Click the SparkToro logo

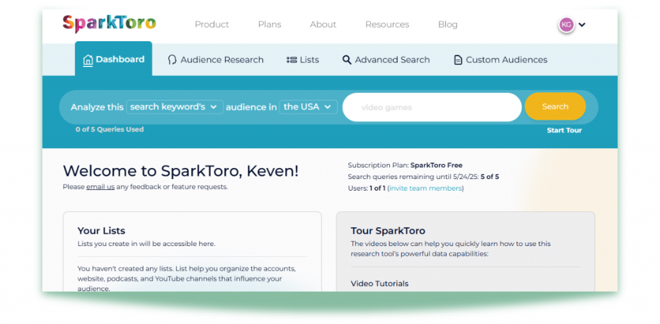pos(110,24)
